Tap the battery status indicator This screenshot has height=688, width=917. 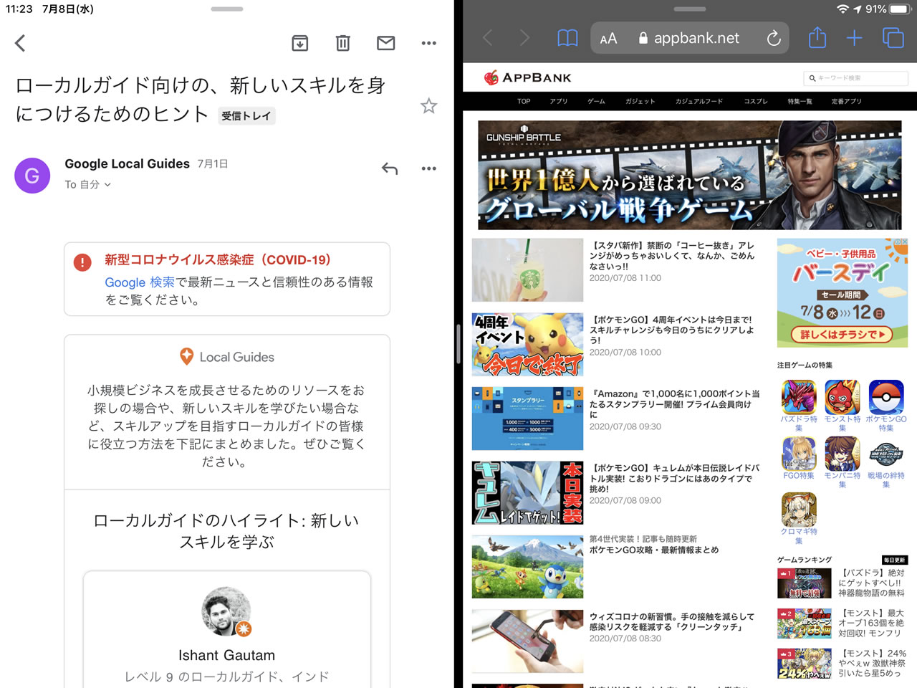898,9
